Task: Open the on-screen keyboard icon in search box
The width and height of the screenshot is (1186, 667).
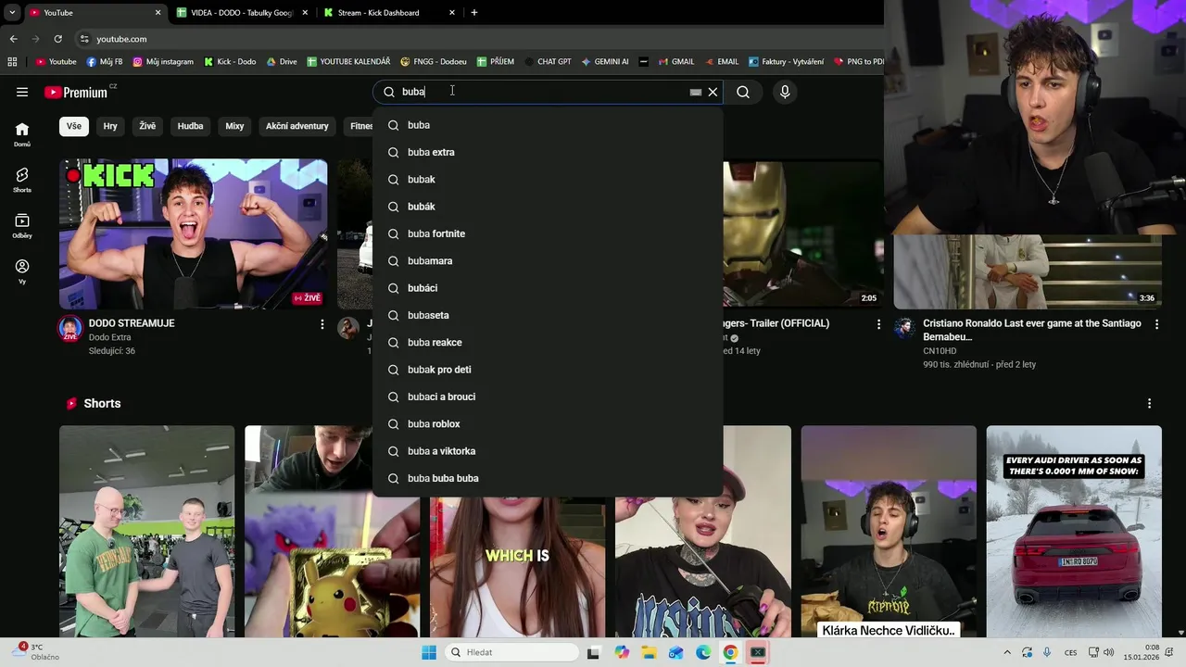Action: pyautogui.click(x=696, y=92)
